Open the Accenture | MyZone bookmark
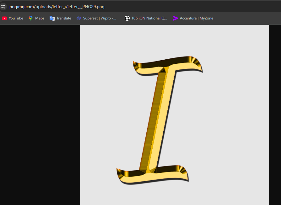 [x=197, y=18]
